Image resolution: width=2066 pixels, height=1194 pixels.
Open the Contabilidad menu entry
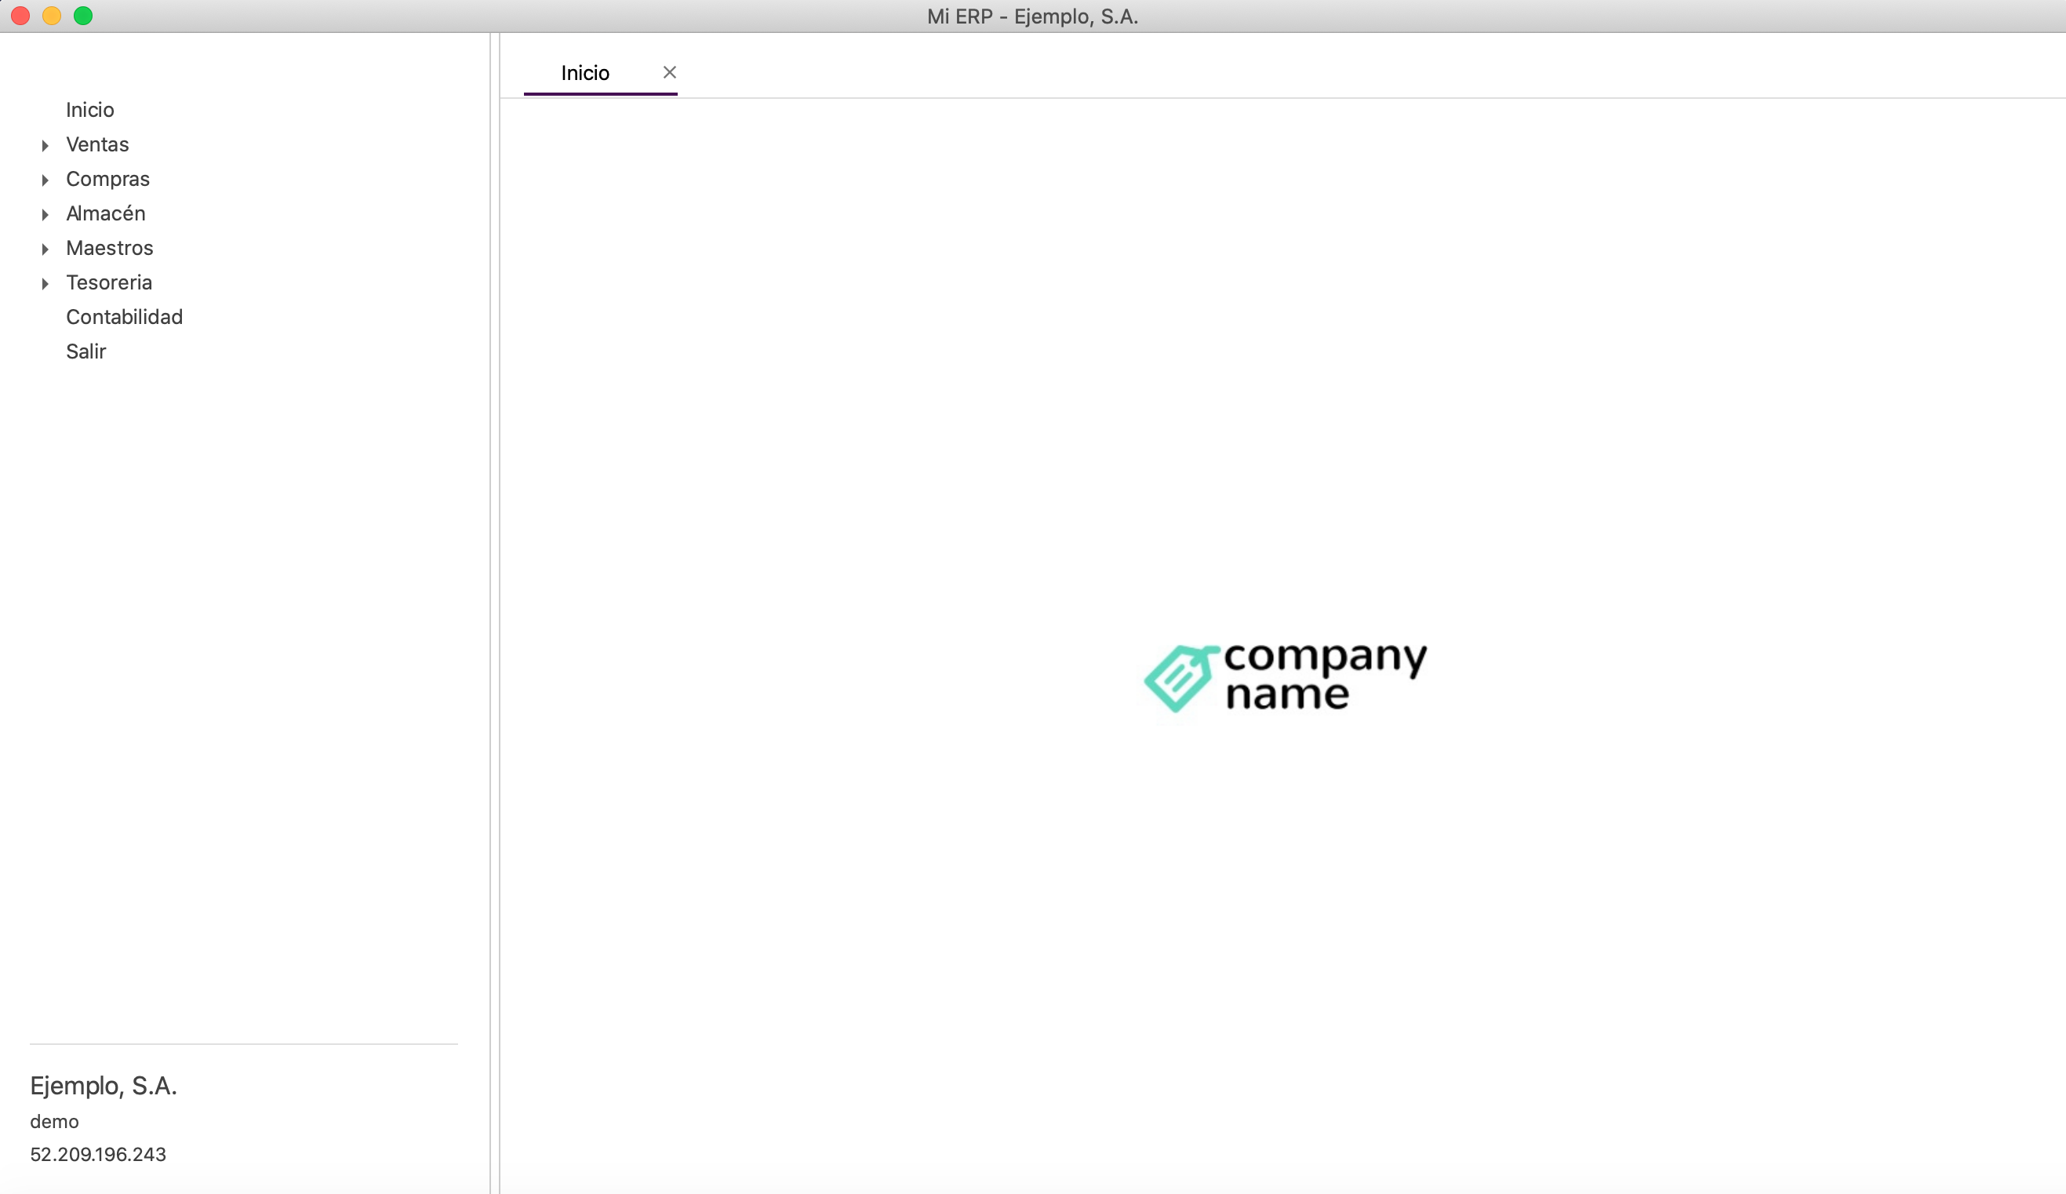tap(125, 316)
